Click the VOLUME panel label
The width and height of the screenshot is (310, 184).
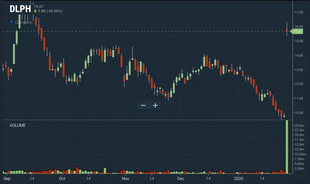[18, 125]
